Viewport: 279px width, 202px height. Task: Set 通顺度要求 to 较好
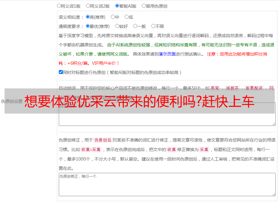click(117, 26)
